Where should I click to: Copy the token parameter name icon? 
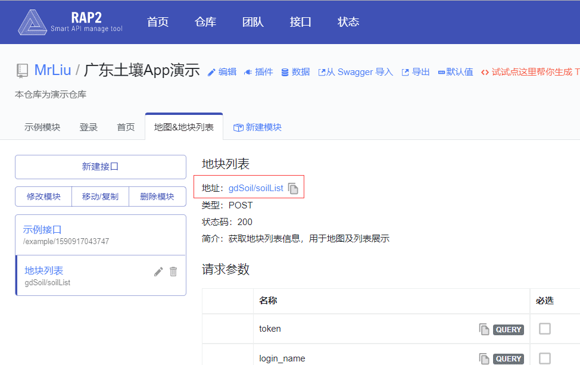click(x=484, y=329)
